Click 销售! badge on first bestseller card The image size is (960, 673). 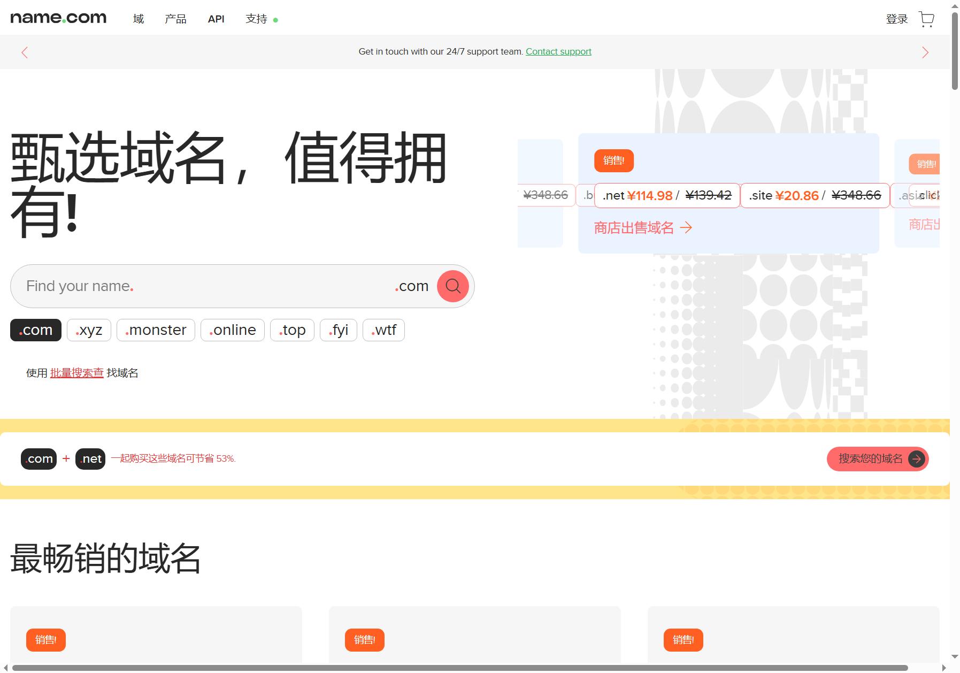(x=46, y=640)
